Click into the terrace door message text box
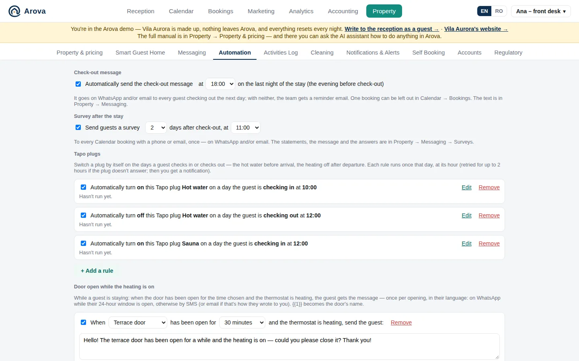The height and width of the screenshot is (361, 579). pyautogui.click(x=289, y=347)
